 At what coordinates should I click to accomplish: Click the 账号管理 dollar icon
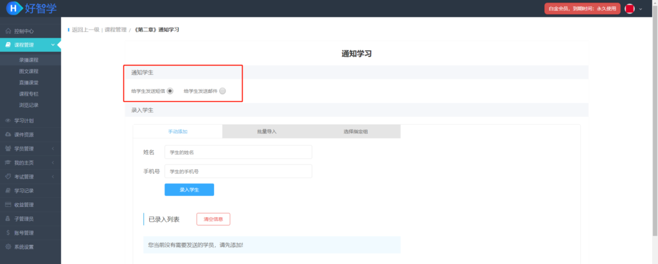8,233
